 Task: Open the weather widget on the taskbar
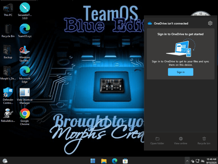5,161
